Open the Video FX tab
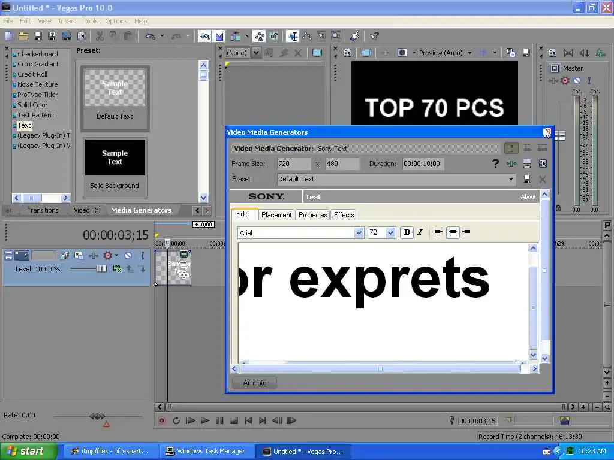 [86, 210]
